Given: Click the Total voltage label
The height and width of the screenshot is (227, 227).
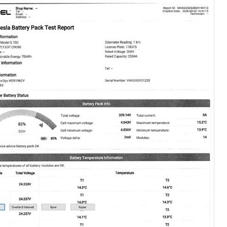Looking at the screenshot, I should click(70, 116).
